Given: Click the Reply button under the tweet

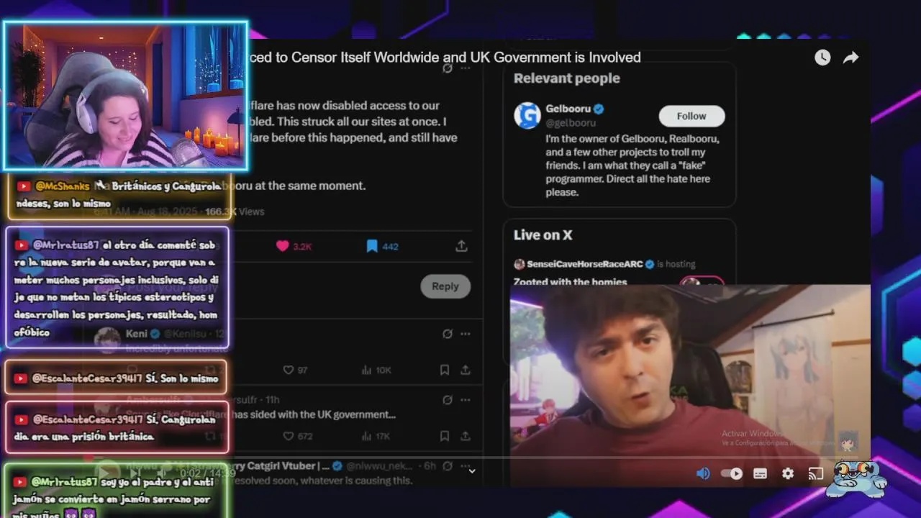Looking at the screenshot, I should tap(445, 286).
